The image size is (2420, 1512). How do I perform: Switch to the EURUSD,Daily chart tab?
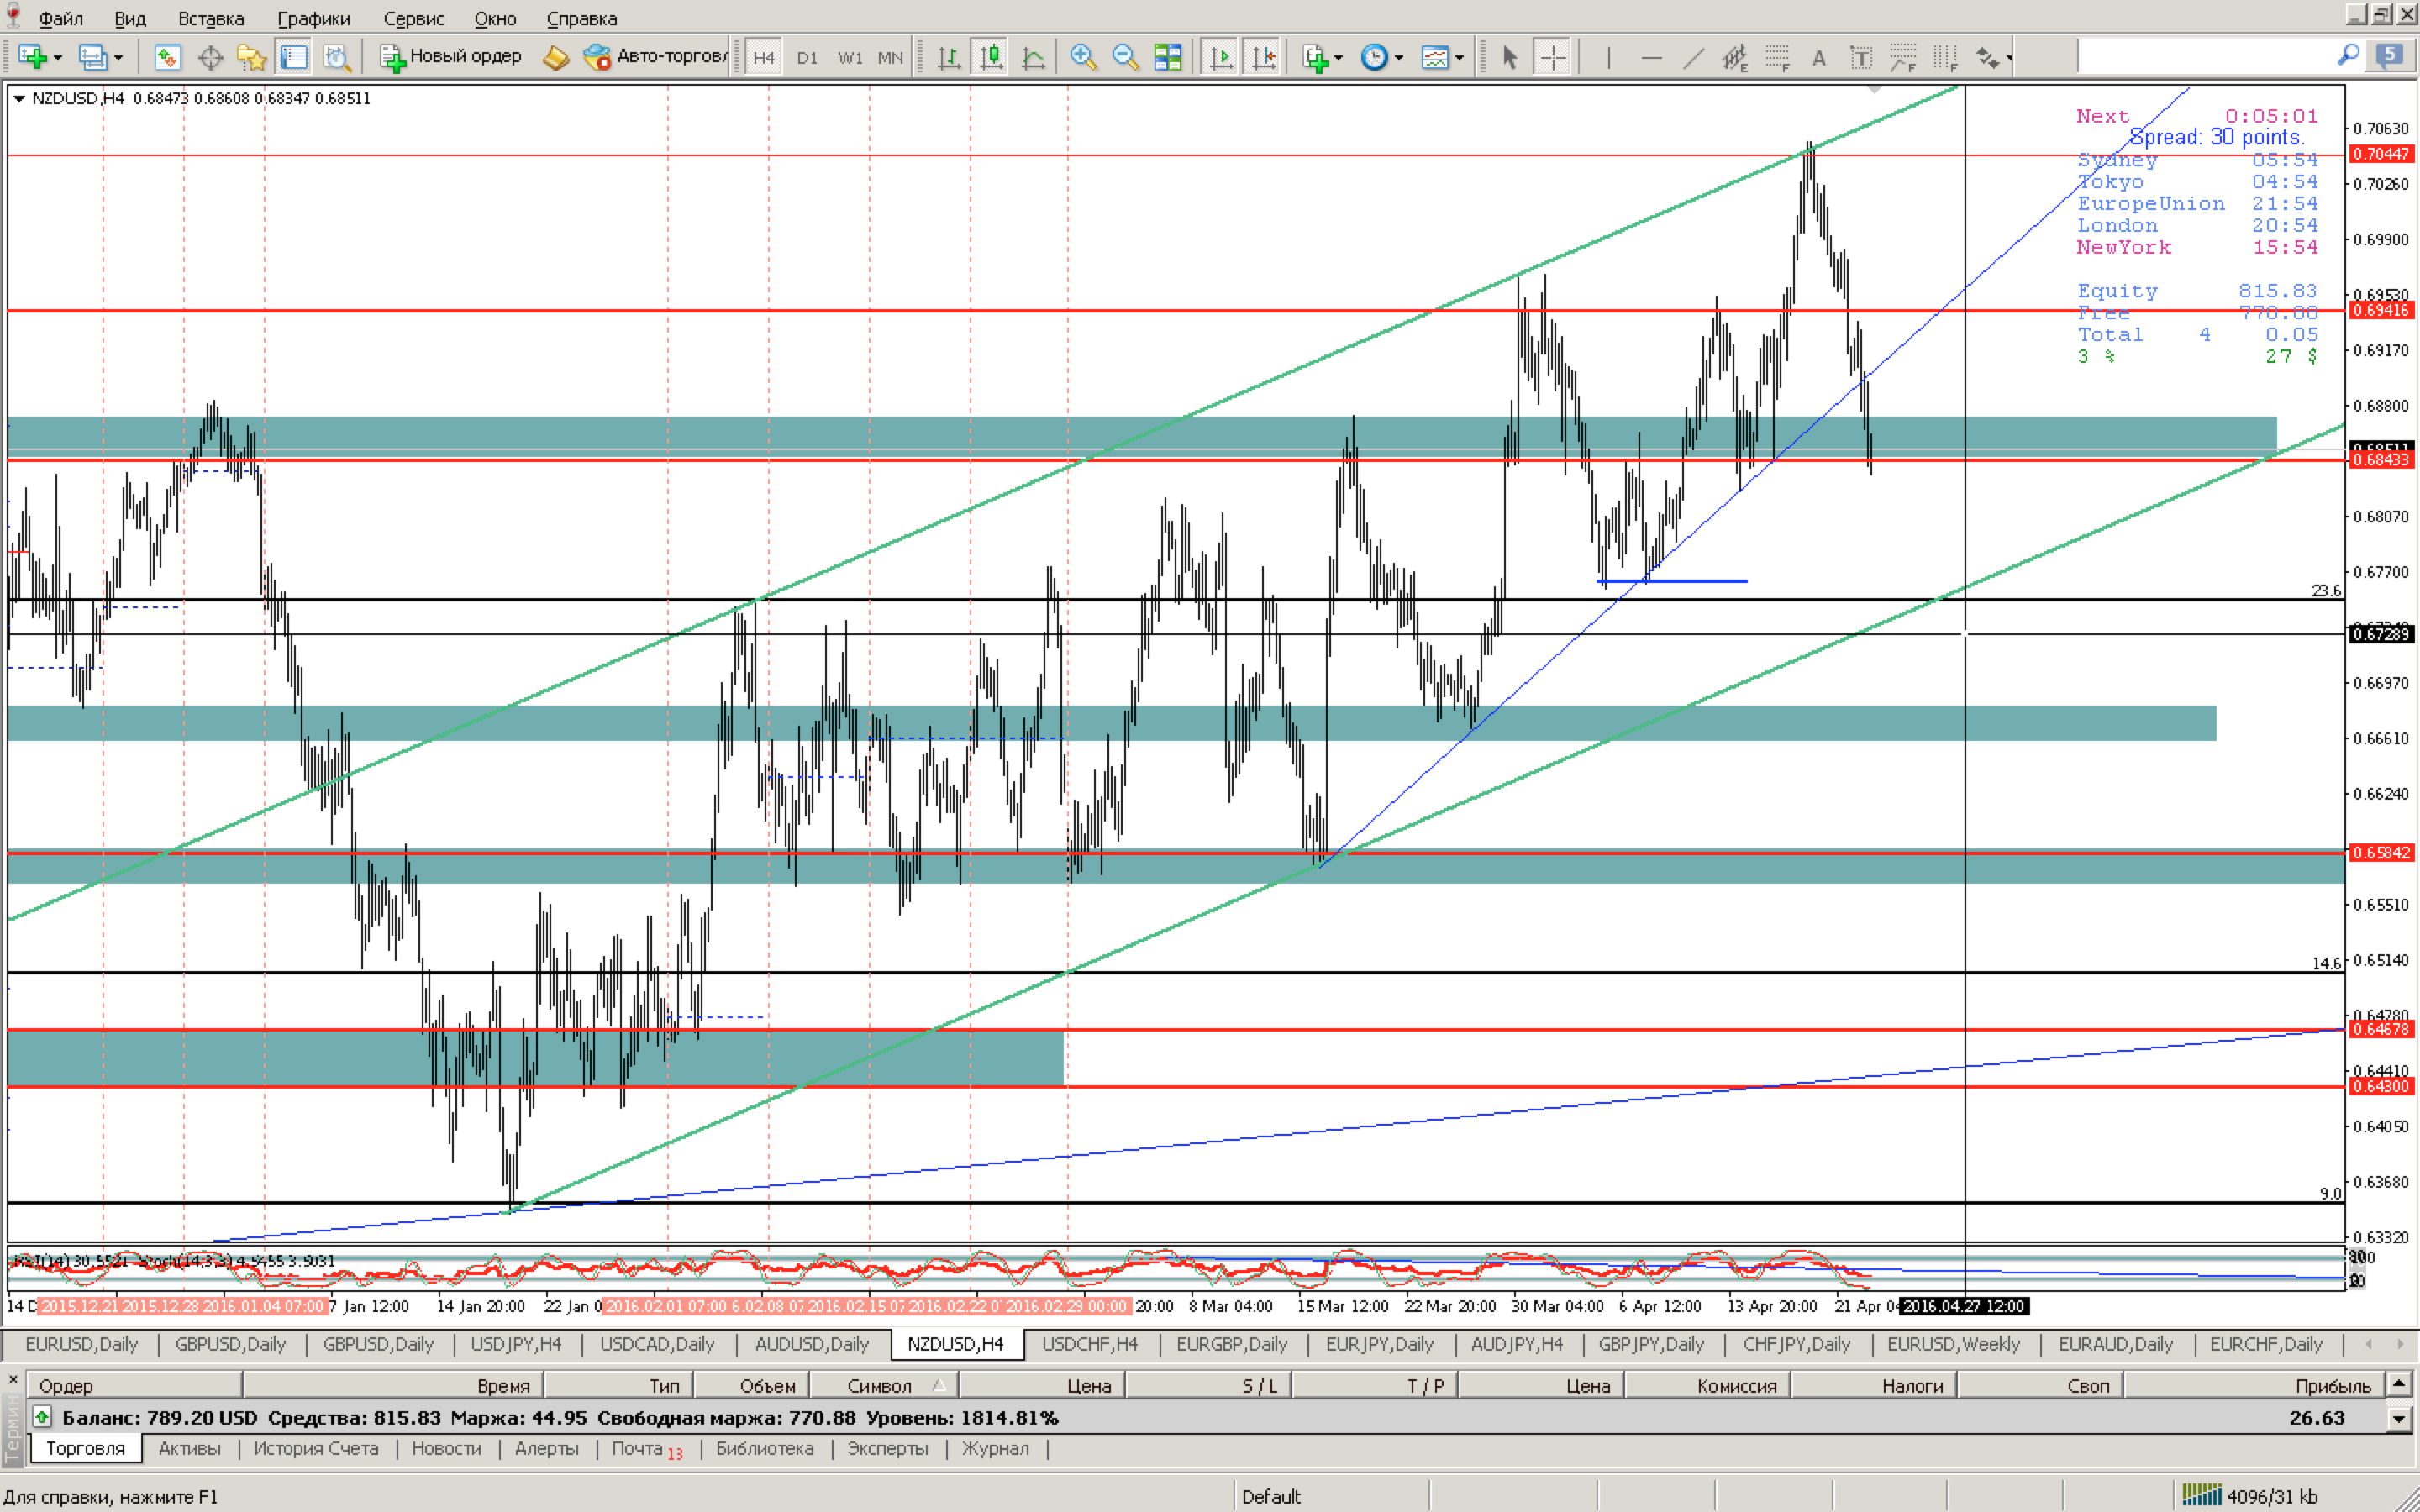[x=81, y=1344]
